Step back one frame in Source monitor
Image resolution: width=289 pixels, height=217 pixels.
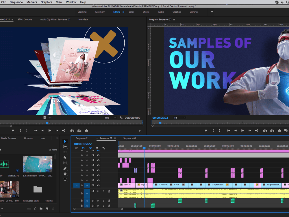pos(42,130)
